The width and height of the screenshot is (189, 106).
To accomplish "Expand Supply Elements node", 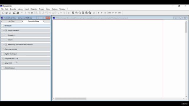I will click(6, 30).
